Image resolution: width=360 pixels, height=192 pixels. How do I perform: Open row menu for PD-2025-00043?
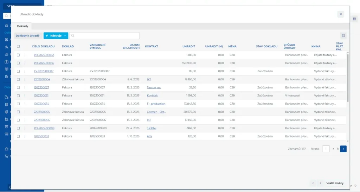25,55
